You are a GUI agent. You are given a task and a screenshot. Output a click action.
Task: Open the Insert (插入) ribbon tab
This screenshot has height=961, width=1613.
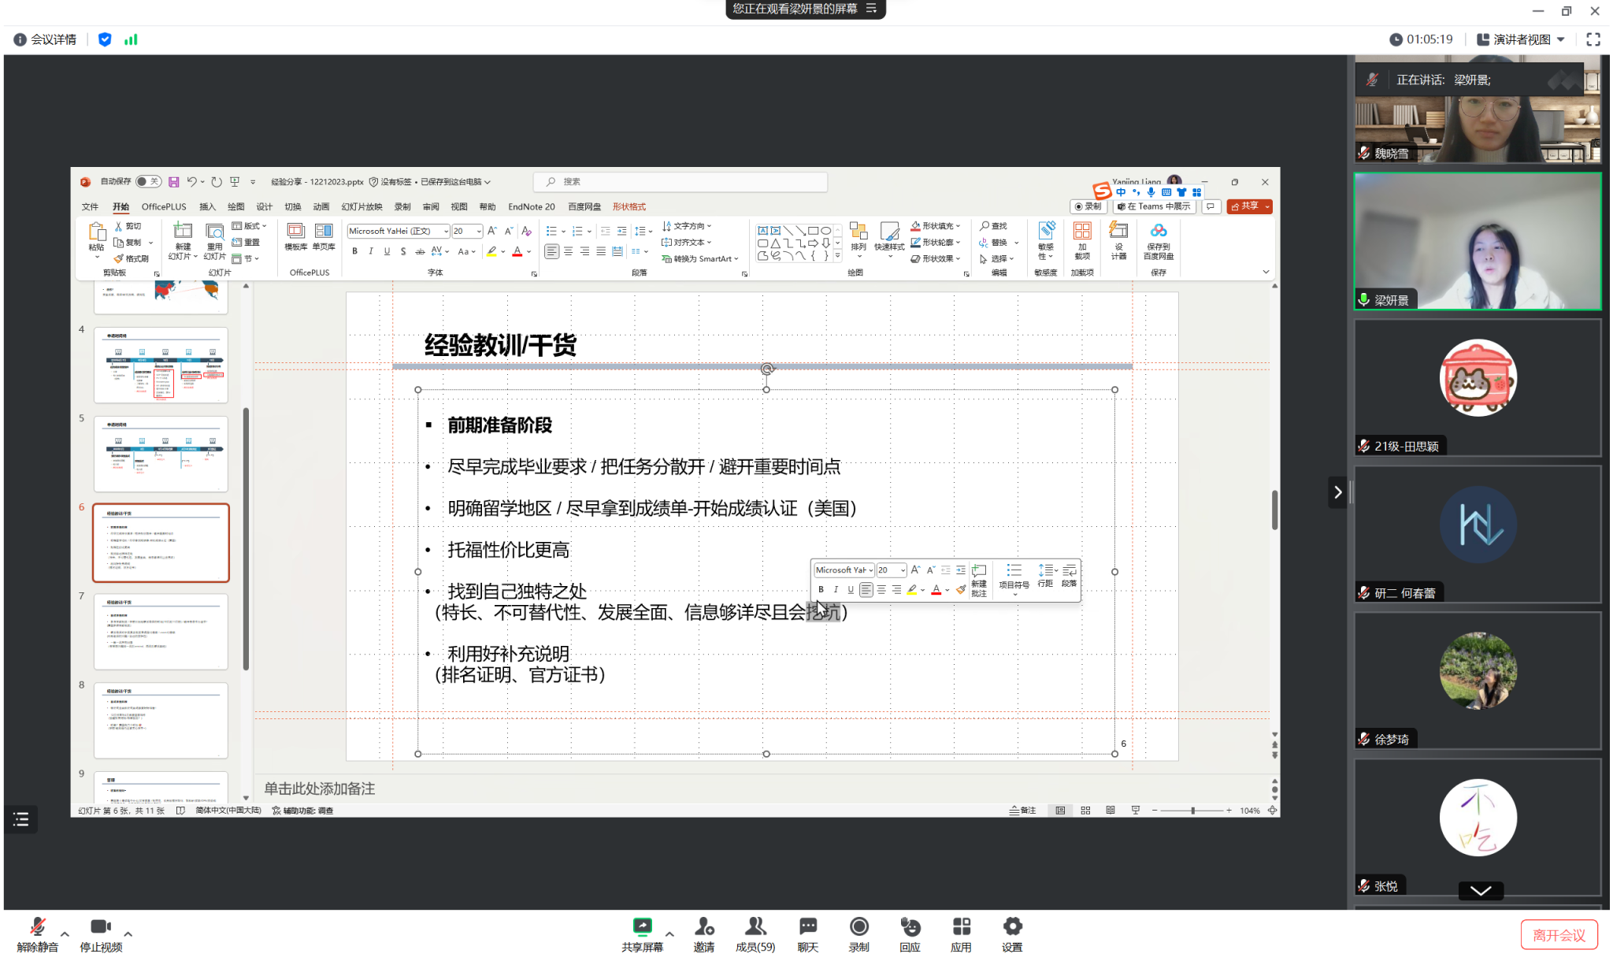tap(207, 206)
